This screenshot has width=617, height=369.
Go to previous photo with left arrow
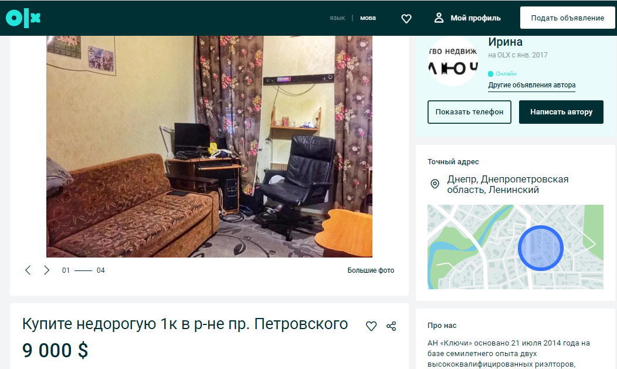tap(28, 270)
